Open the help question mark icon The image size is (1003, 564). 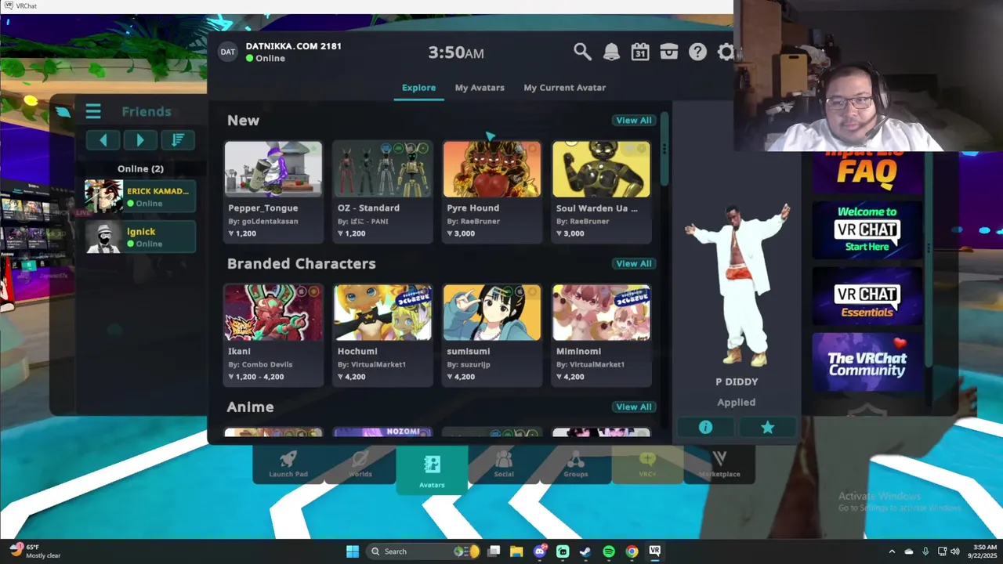(x=697, y=52)
